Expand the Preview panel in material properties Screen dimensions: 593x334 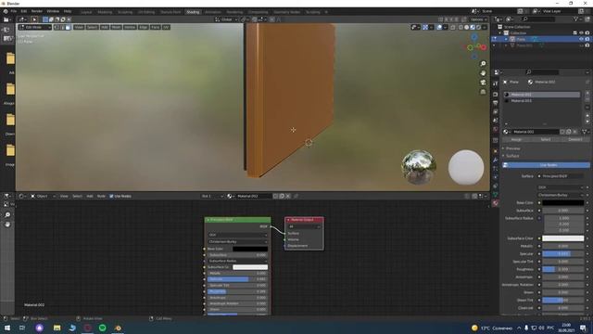512,148
